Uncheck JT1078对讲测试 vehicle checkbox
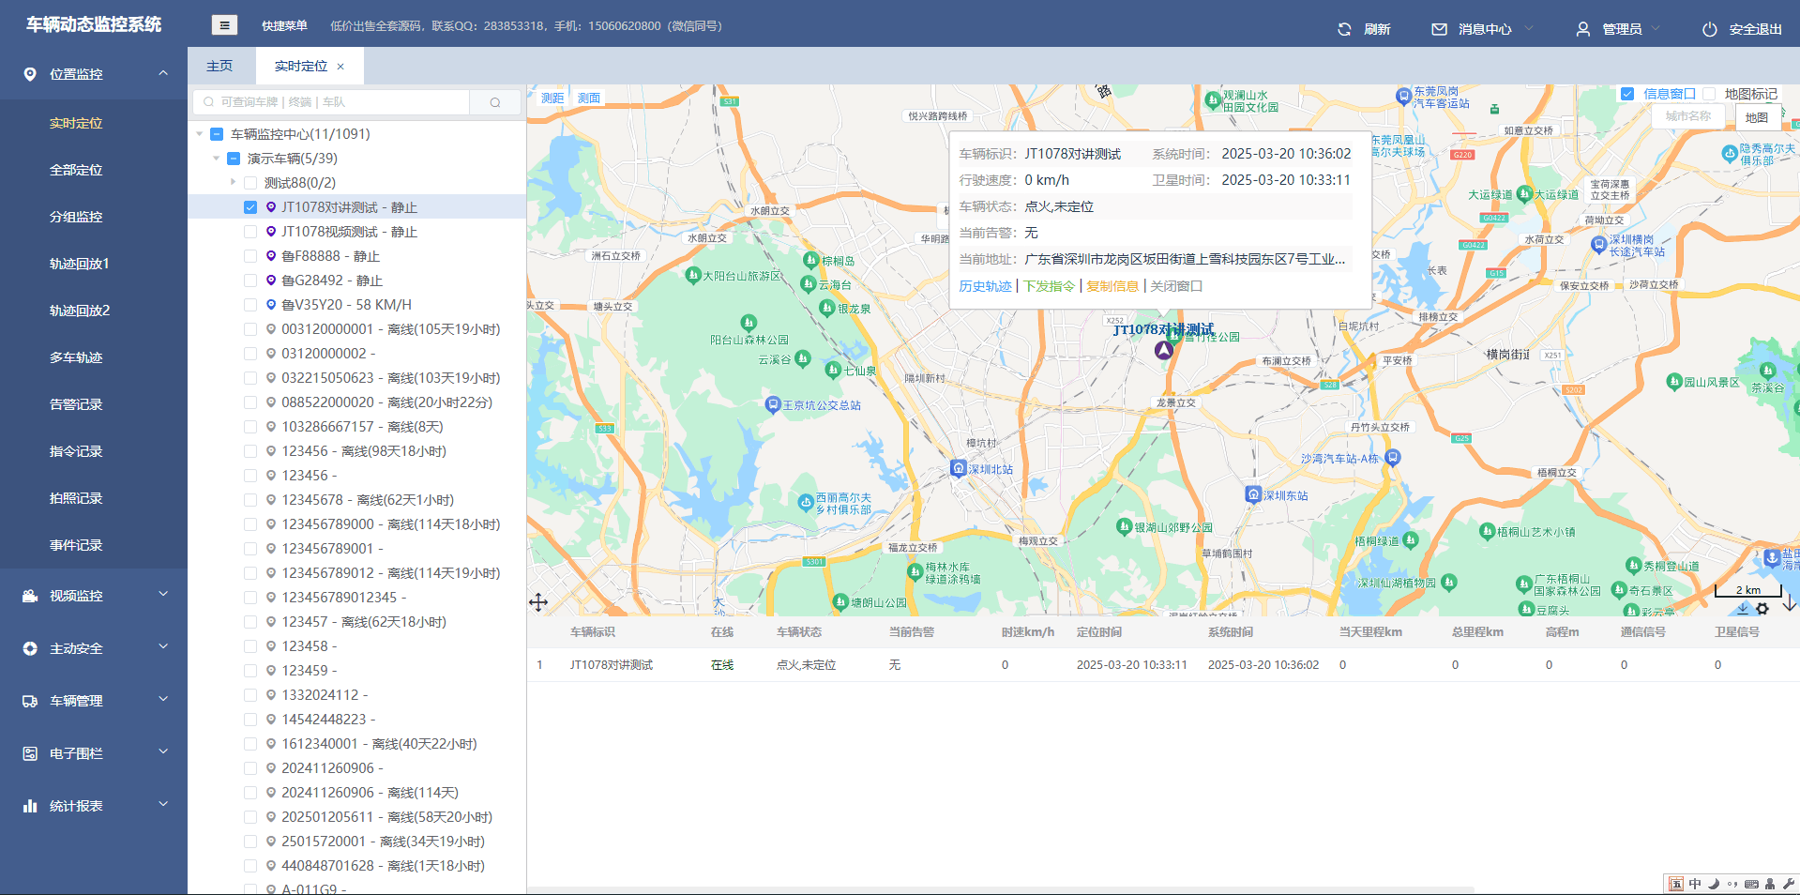Image resolution: width=1800 pixels, height=895 pixels. (x=250, y=207)
